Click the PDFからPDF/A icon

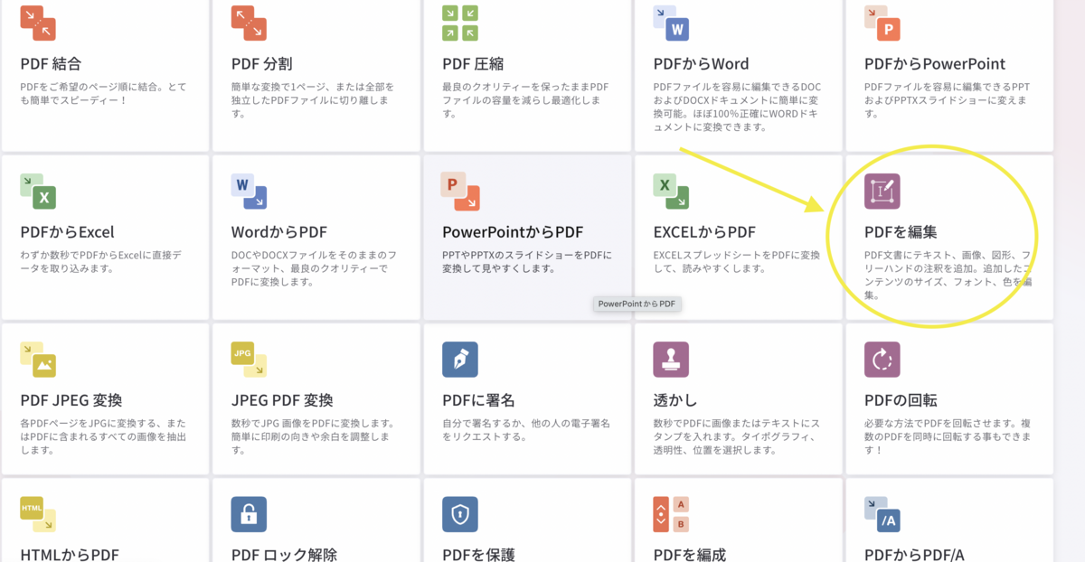pos(882,514)
